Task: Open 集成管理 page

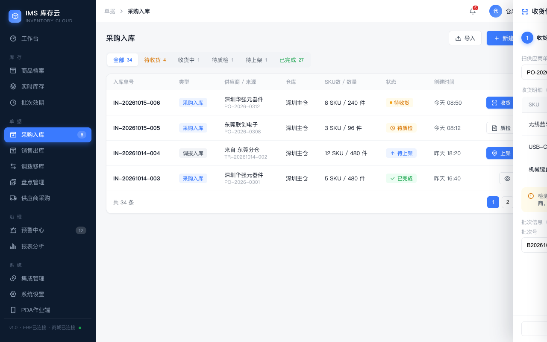Action: (48, 278)
